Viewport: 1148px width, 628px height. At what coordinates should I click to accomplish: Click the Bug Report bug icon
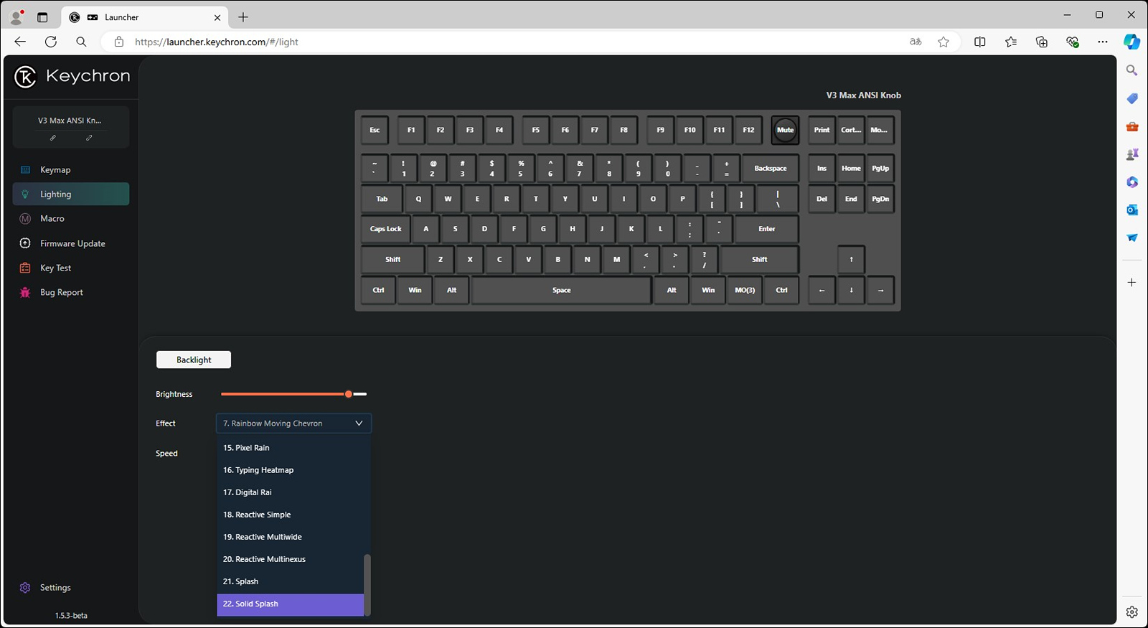pyautogui.click(x=25, y=292)
